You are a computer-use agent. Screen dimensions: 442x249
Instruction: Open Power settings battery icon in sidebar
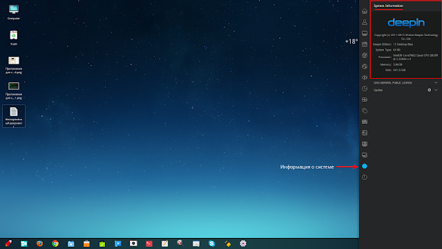tap(365, 100)
